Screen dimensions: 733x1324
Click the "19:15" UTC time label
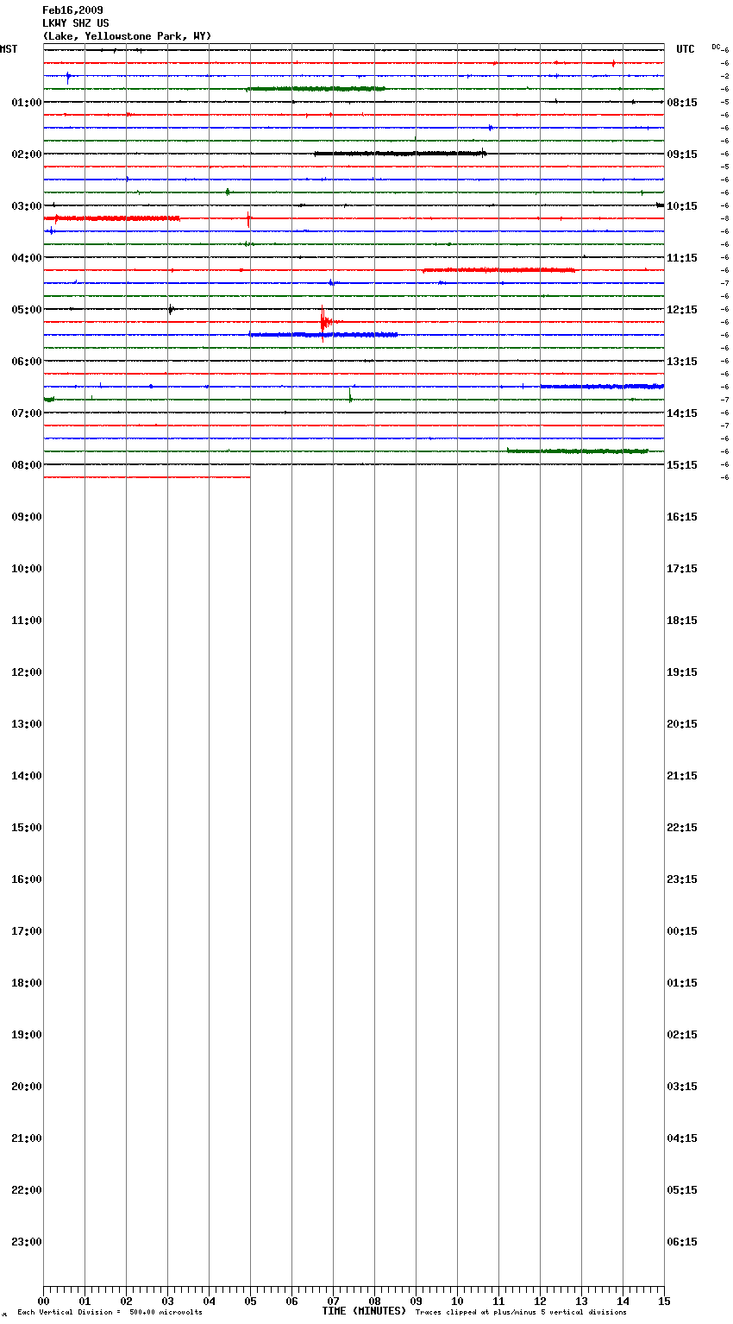pos(682,672)
